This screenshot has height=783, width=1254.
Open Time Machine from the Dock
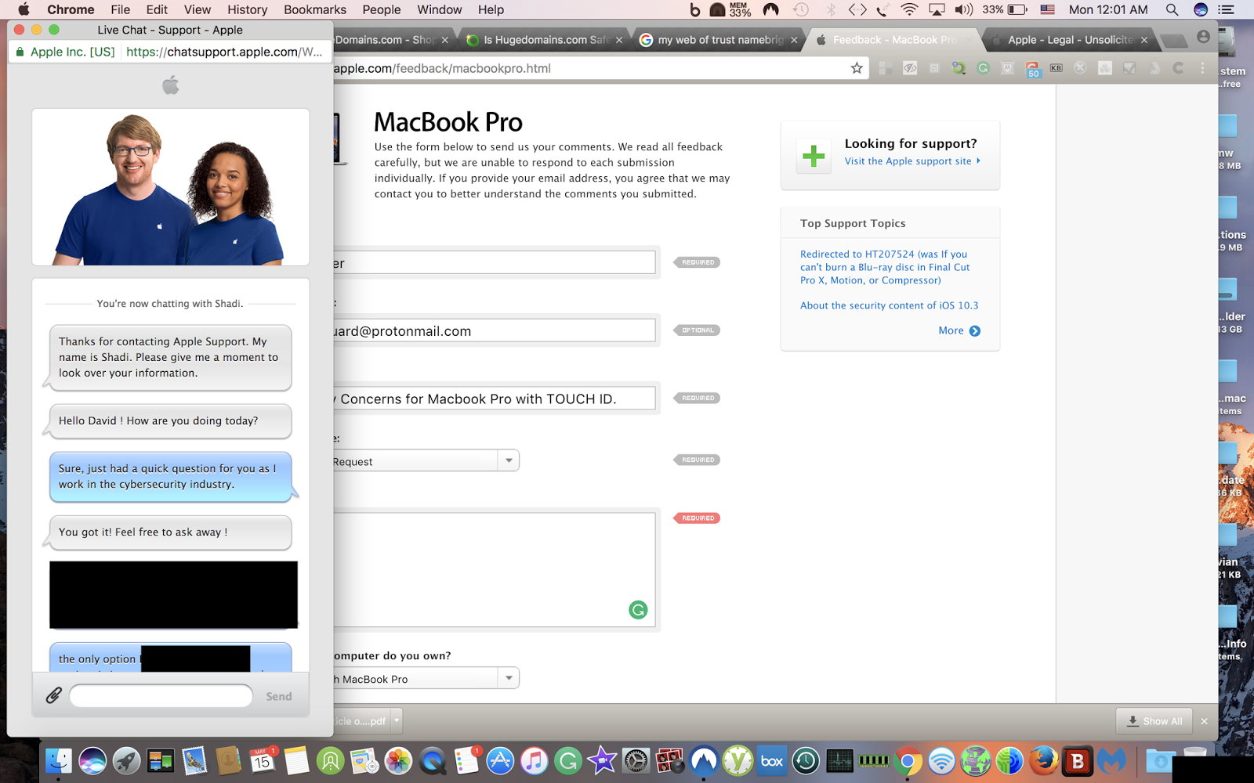pyautogui.click(x=806, y=760)
